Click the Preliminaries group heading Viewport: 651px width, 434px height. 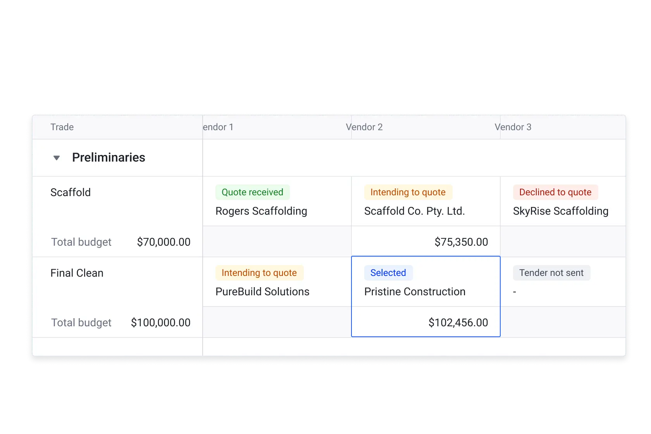click(108, 157)
